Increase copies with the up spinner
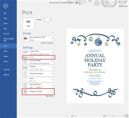This screenshot has width=129, height=118. pyautogui.click(x=50, y=19)
